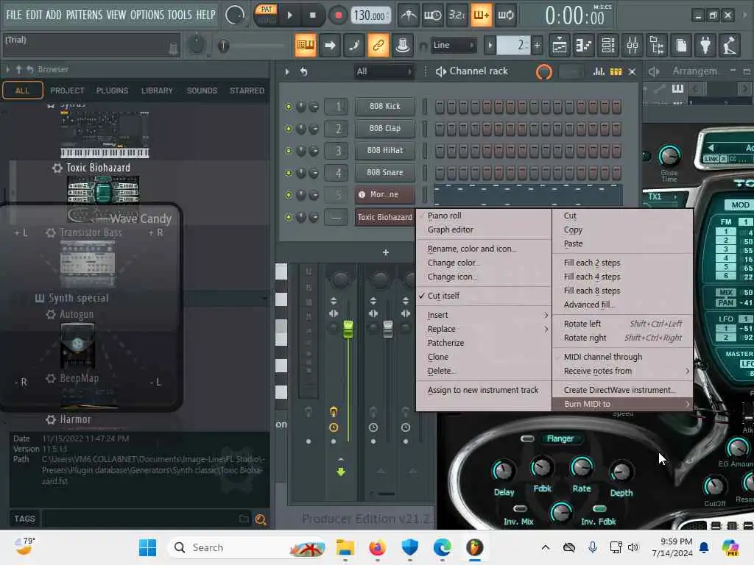Open the Channel rack view icon

(608, 46)
